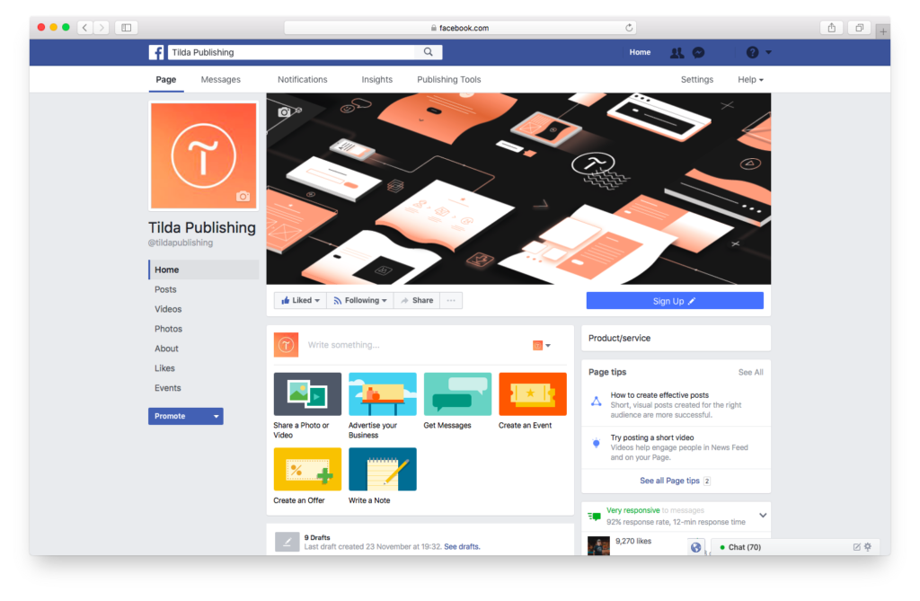Click the Promote button
The image size is (920, 601).
pyautogui.click(x=179, y=416)
